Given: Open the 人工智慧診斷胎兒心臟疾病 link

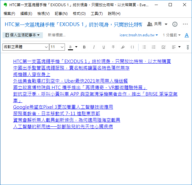Looking at the screenshot, I should click(x=63, y=127).
